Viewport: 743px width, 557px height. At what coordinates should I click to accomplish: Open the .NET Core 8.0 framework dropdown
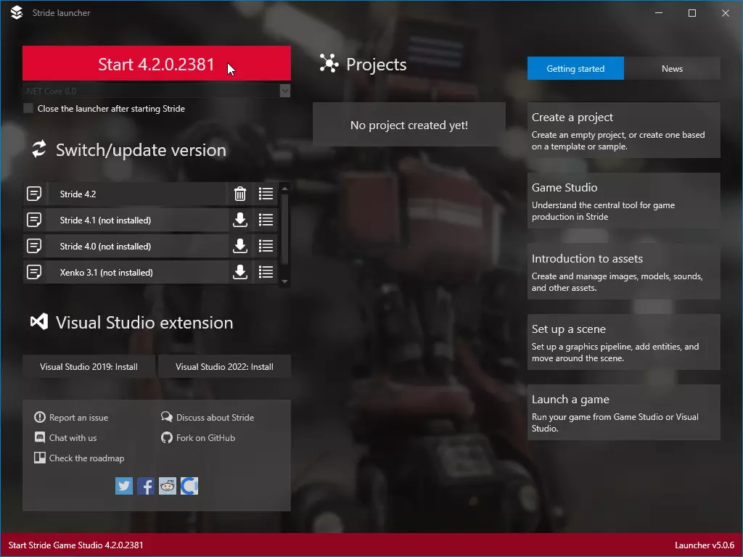tap(284, 91)
